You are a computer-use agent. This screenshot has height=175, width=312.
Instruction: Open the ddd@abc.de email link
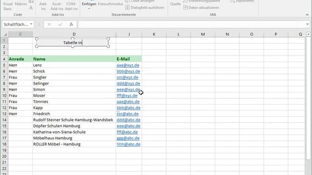click(x=129, y=120)
